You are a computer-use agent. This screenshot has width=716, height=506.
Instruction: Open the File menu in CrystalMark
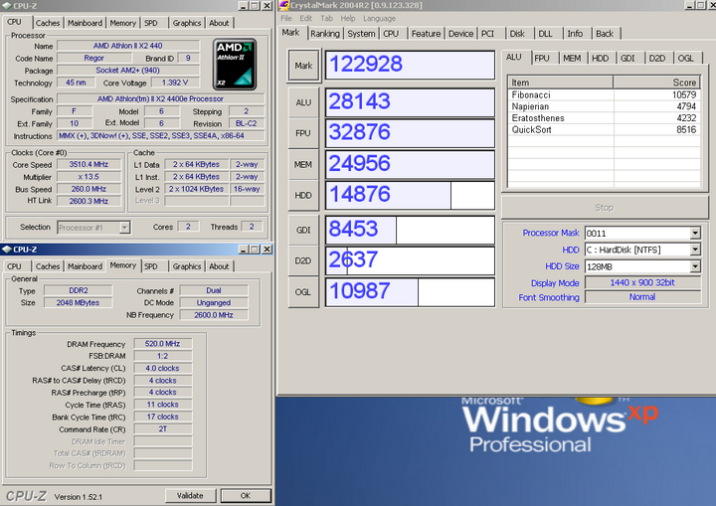[x=286, y=18]
